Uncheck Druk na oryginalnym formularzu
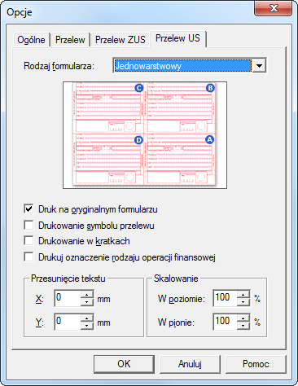 point(28,209)
